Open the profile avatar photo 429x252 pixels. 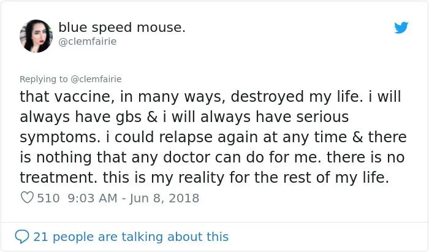pos(36,36)
